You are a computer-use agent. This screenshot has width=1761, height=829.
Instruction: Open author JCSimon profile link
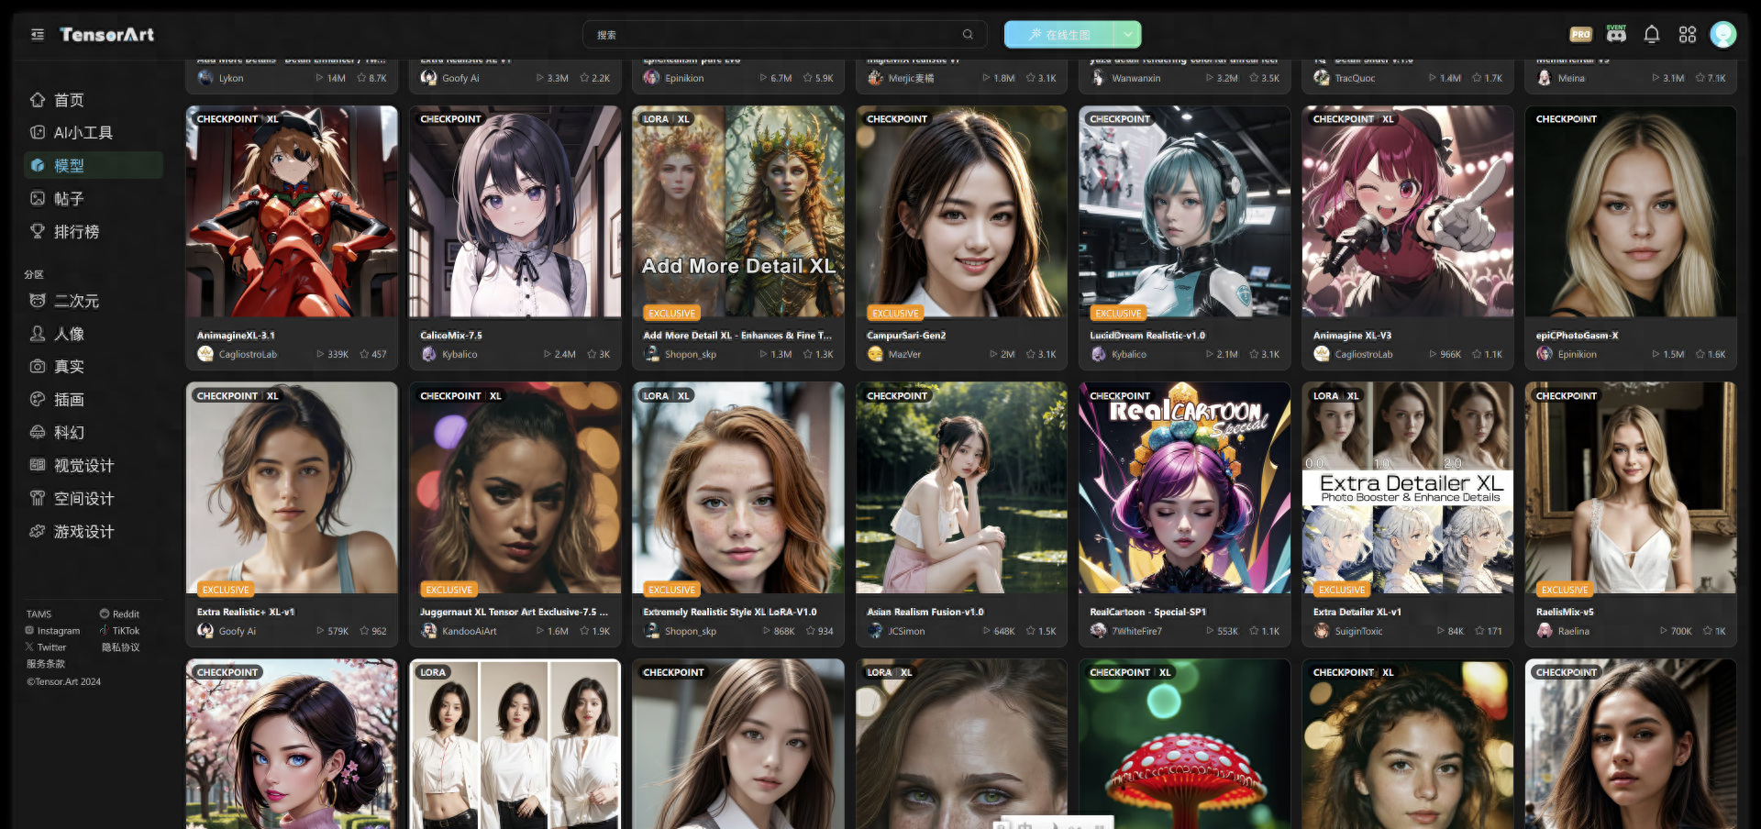click(896, 631)
